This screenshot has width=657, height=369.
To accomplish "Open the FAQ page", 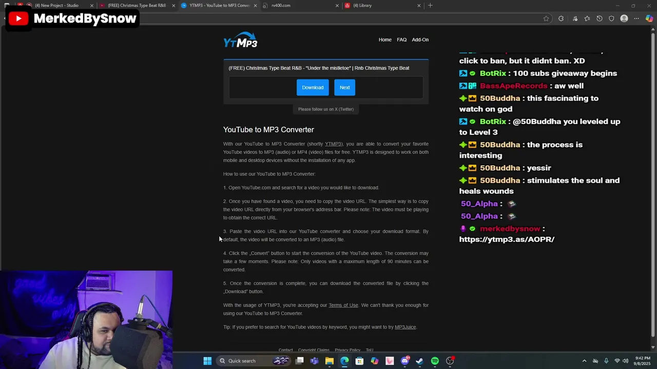I will click(x=401, y=39).
